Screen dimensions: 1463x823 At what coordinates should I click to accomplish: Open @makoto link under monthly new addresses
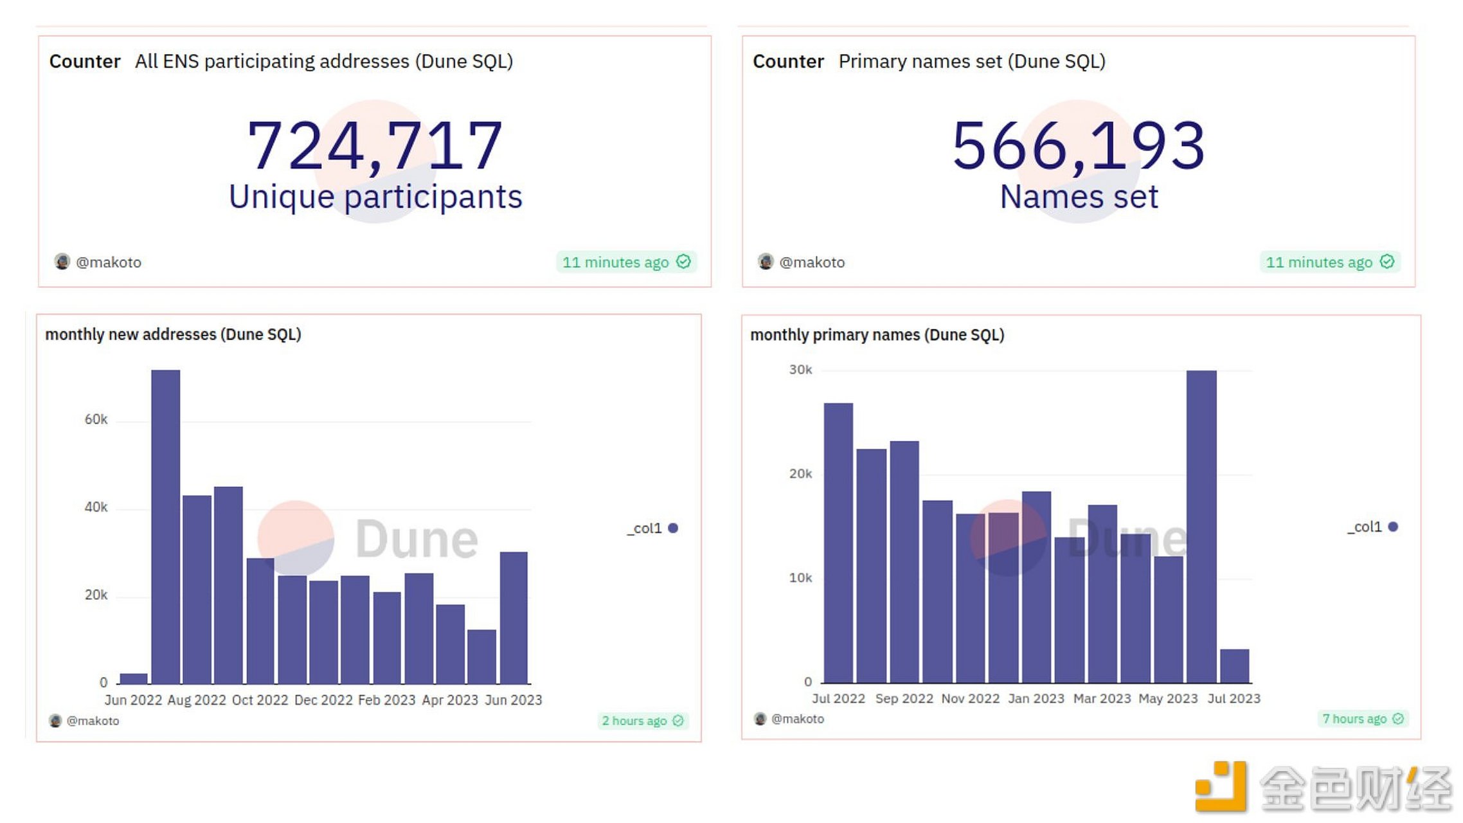click(x=93, y=721)
